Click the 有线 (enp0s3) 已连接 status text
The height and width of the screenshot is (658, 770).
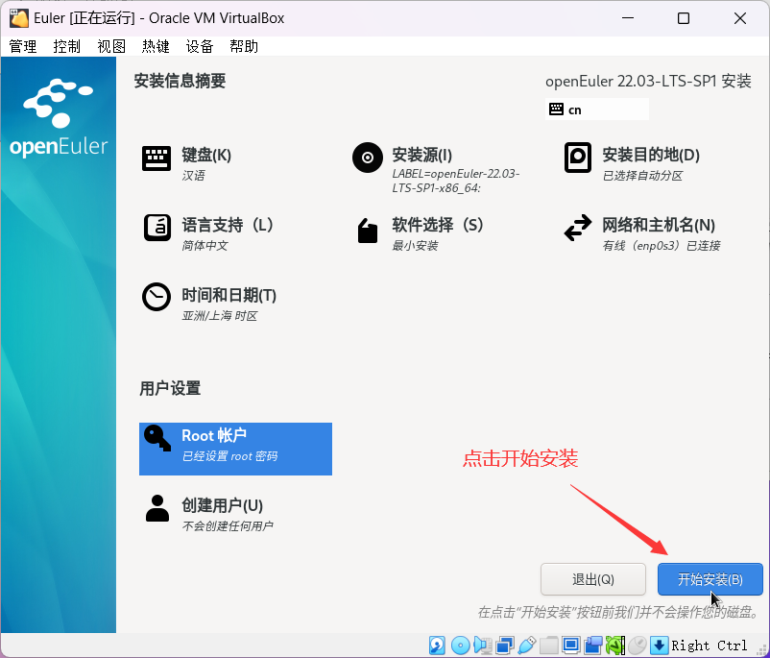tap(661, 246)
